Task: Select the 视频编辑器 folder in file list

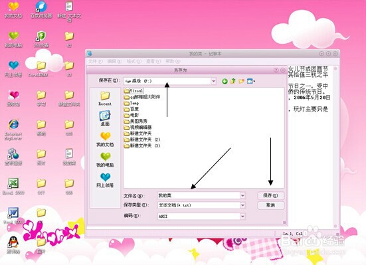Action: tap(137, 128)
